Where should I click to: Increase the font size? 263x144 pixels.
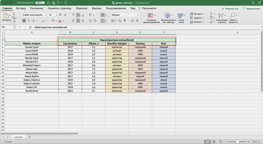[60, 15]
